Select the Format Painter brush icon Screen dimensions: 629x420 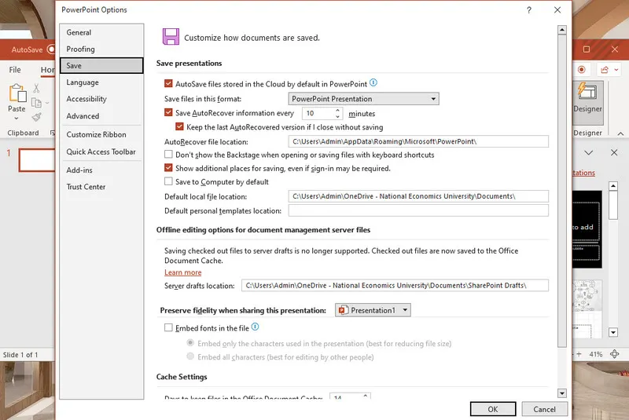[36, 117]
